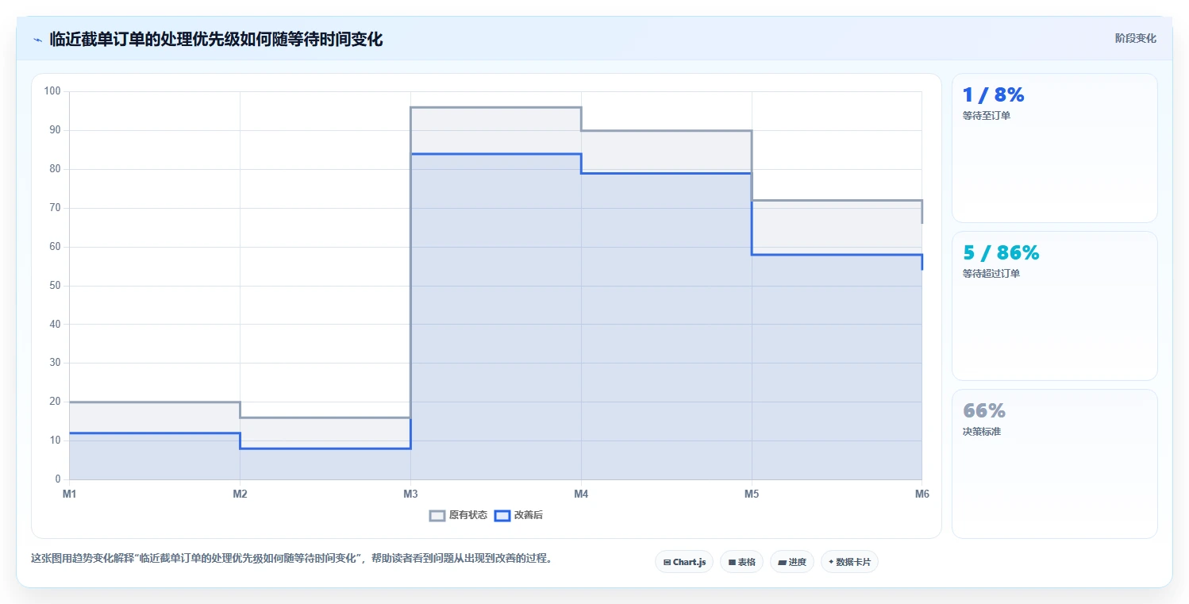Click the 66% metric value

pos(984,411)
